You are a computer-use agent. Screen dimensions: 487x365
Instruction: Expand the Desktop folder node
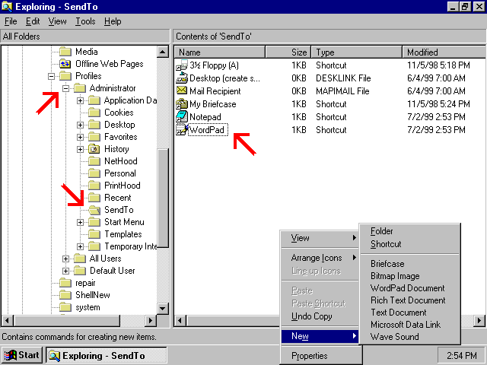[x=80, y=125]
